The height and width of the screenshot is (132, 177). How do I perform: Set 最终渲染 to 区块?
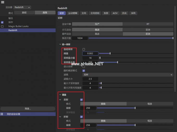(x=148, y=34)
